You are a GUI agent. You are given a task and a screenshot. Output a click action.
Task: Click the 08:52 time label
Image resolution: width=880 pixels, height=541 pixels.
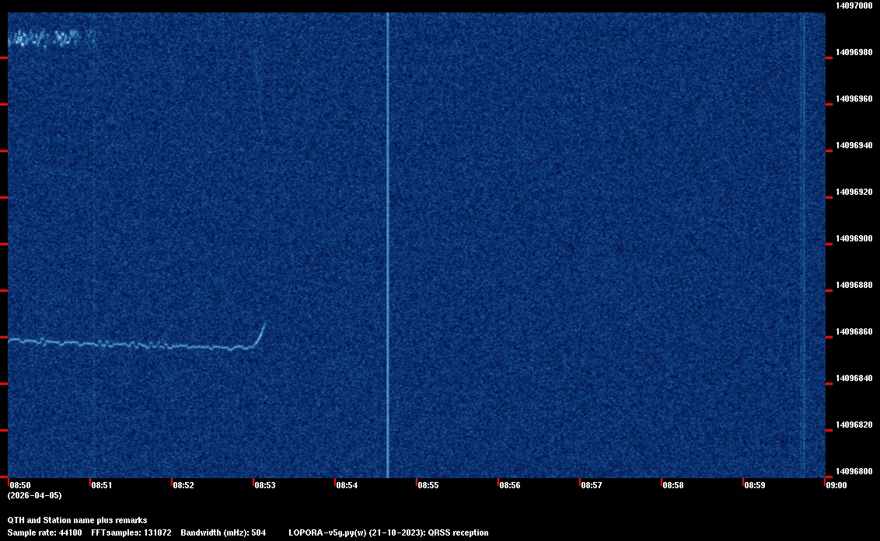(x=183, y=485)
